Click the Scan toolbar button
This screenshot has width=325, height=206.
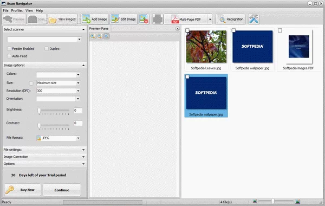point(37,20)
